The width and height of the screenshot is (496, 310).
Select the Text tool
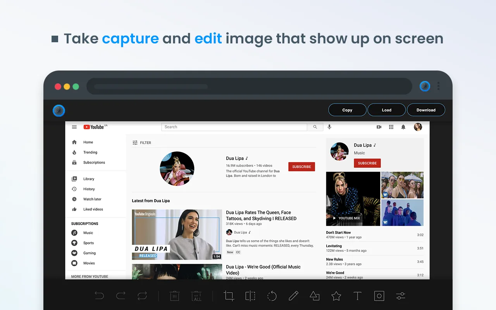click(358, 296)
